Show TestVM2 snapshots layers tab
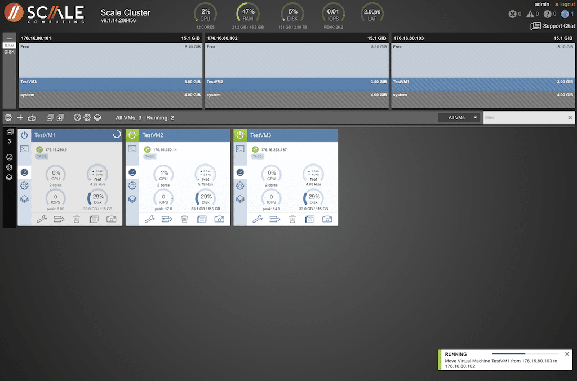 [132, 199]
